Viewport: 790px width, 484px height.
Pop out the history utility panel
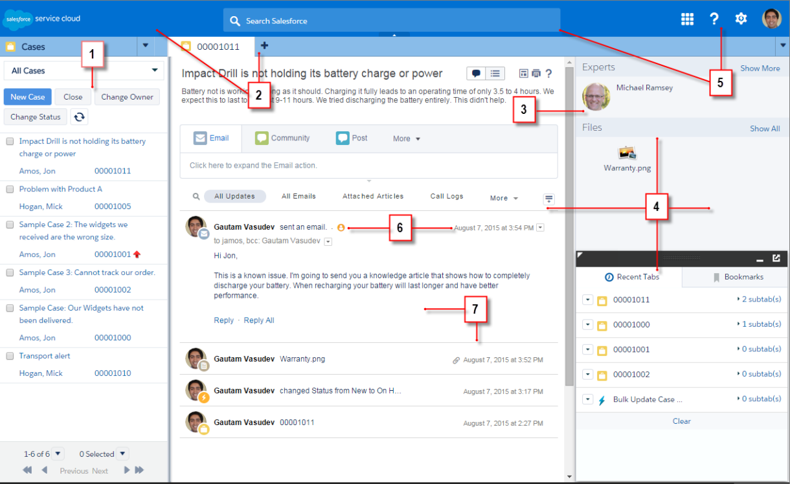(776, 259)
